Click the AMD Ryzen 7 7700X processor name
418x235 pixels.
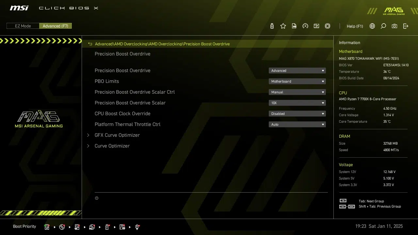367,99
